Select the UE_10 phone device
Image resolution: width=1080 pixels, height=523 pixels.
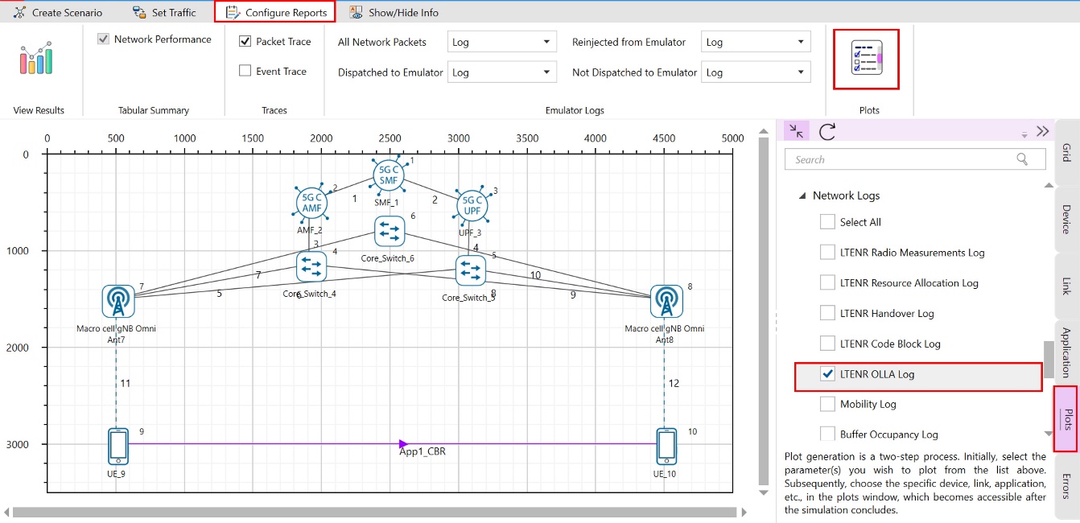666,446
